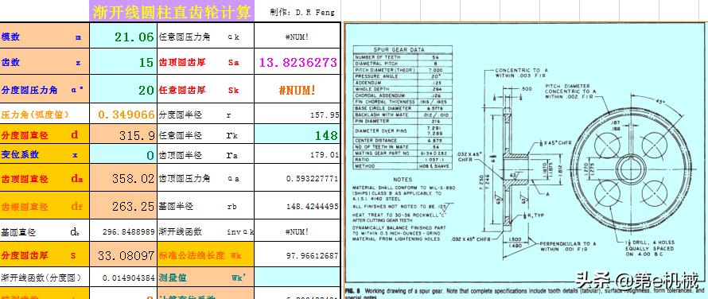Select the tip radius value 179.01
This screenshot has width=708, height=299.
[297, 154]
